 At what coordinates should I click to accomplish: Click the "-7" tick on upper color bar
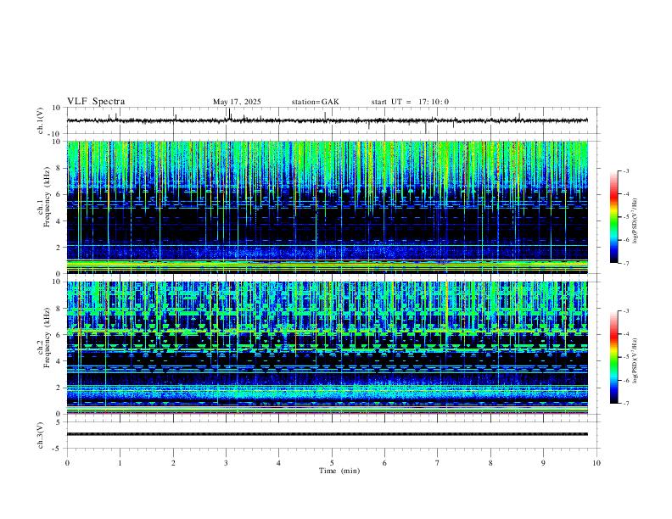tap(625, 264)
